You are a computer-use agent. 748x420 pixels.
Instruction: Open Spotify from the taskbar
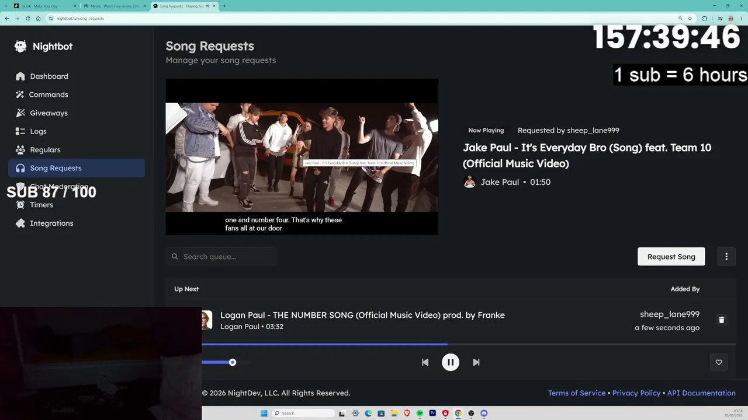[420, 413]
